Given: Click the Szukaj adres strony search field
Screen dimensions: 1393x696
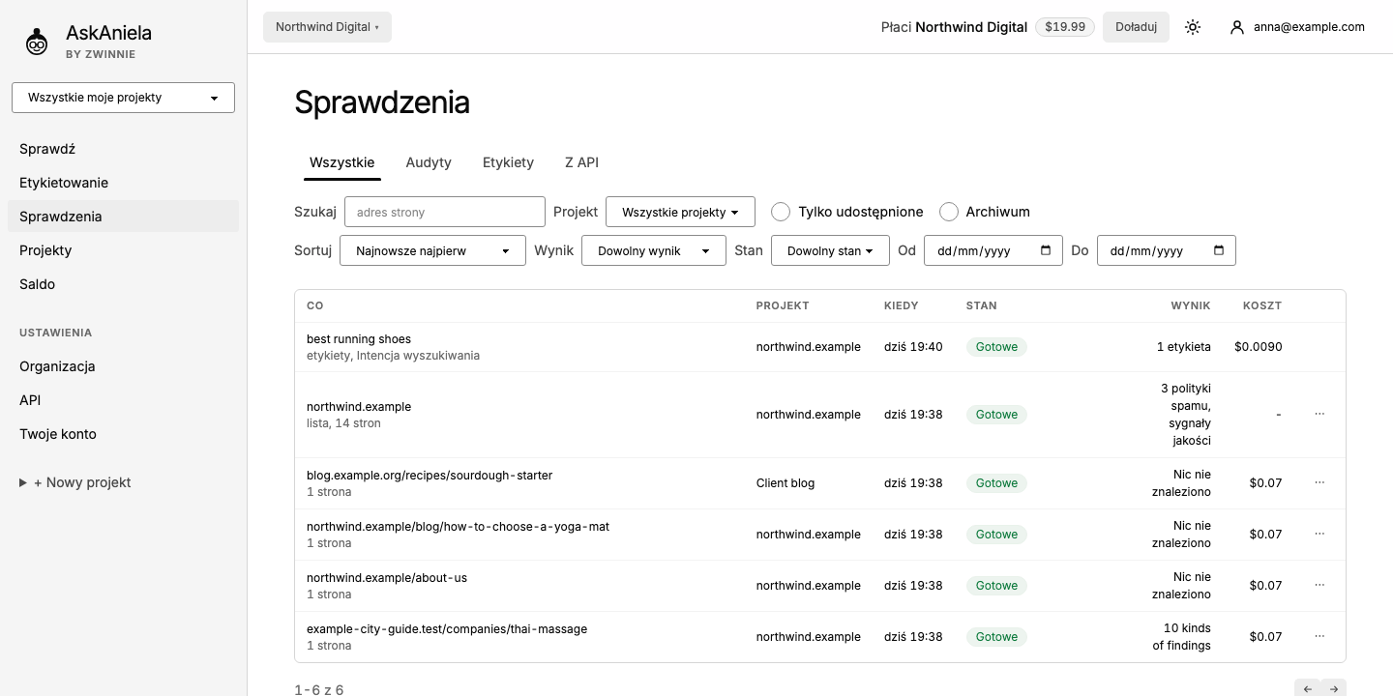Looking at the screenshot, I should click(445, 212).
